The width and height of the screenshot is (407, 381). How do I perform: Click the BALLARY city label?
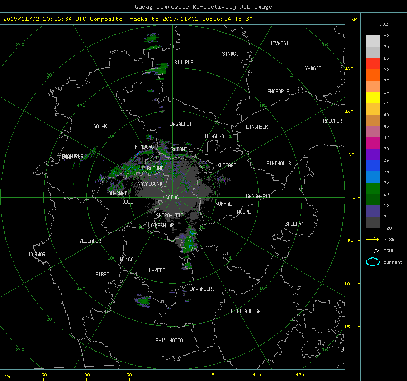(x=294, y=224)
